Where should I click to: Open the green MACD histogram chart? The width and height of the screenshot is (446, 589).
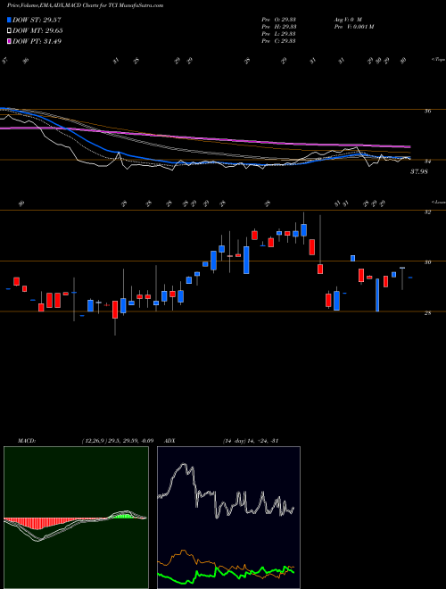point(76,518)
